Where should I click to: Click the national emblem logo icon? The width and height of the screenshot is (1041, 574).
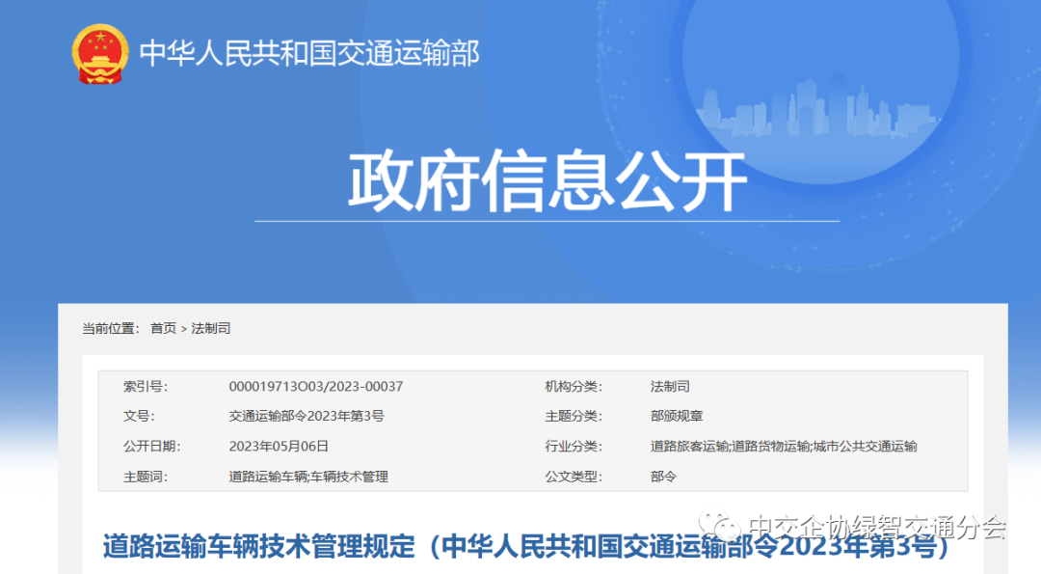[x=99, y=54]
